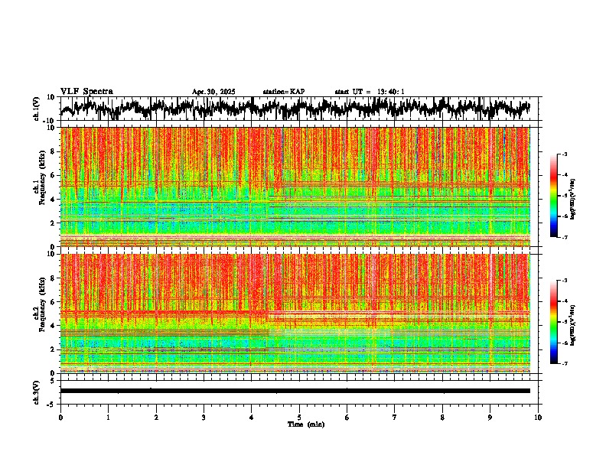Image resolution: width=606 pixels, height=468 pixels.
Task: Click the "ch.1(V)" waveform axis label
Action: click(37, 109)
